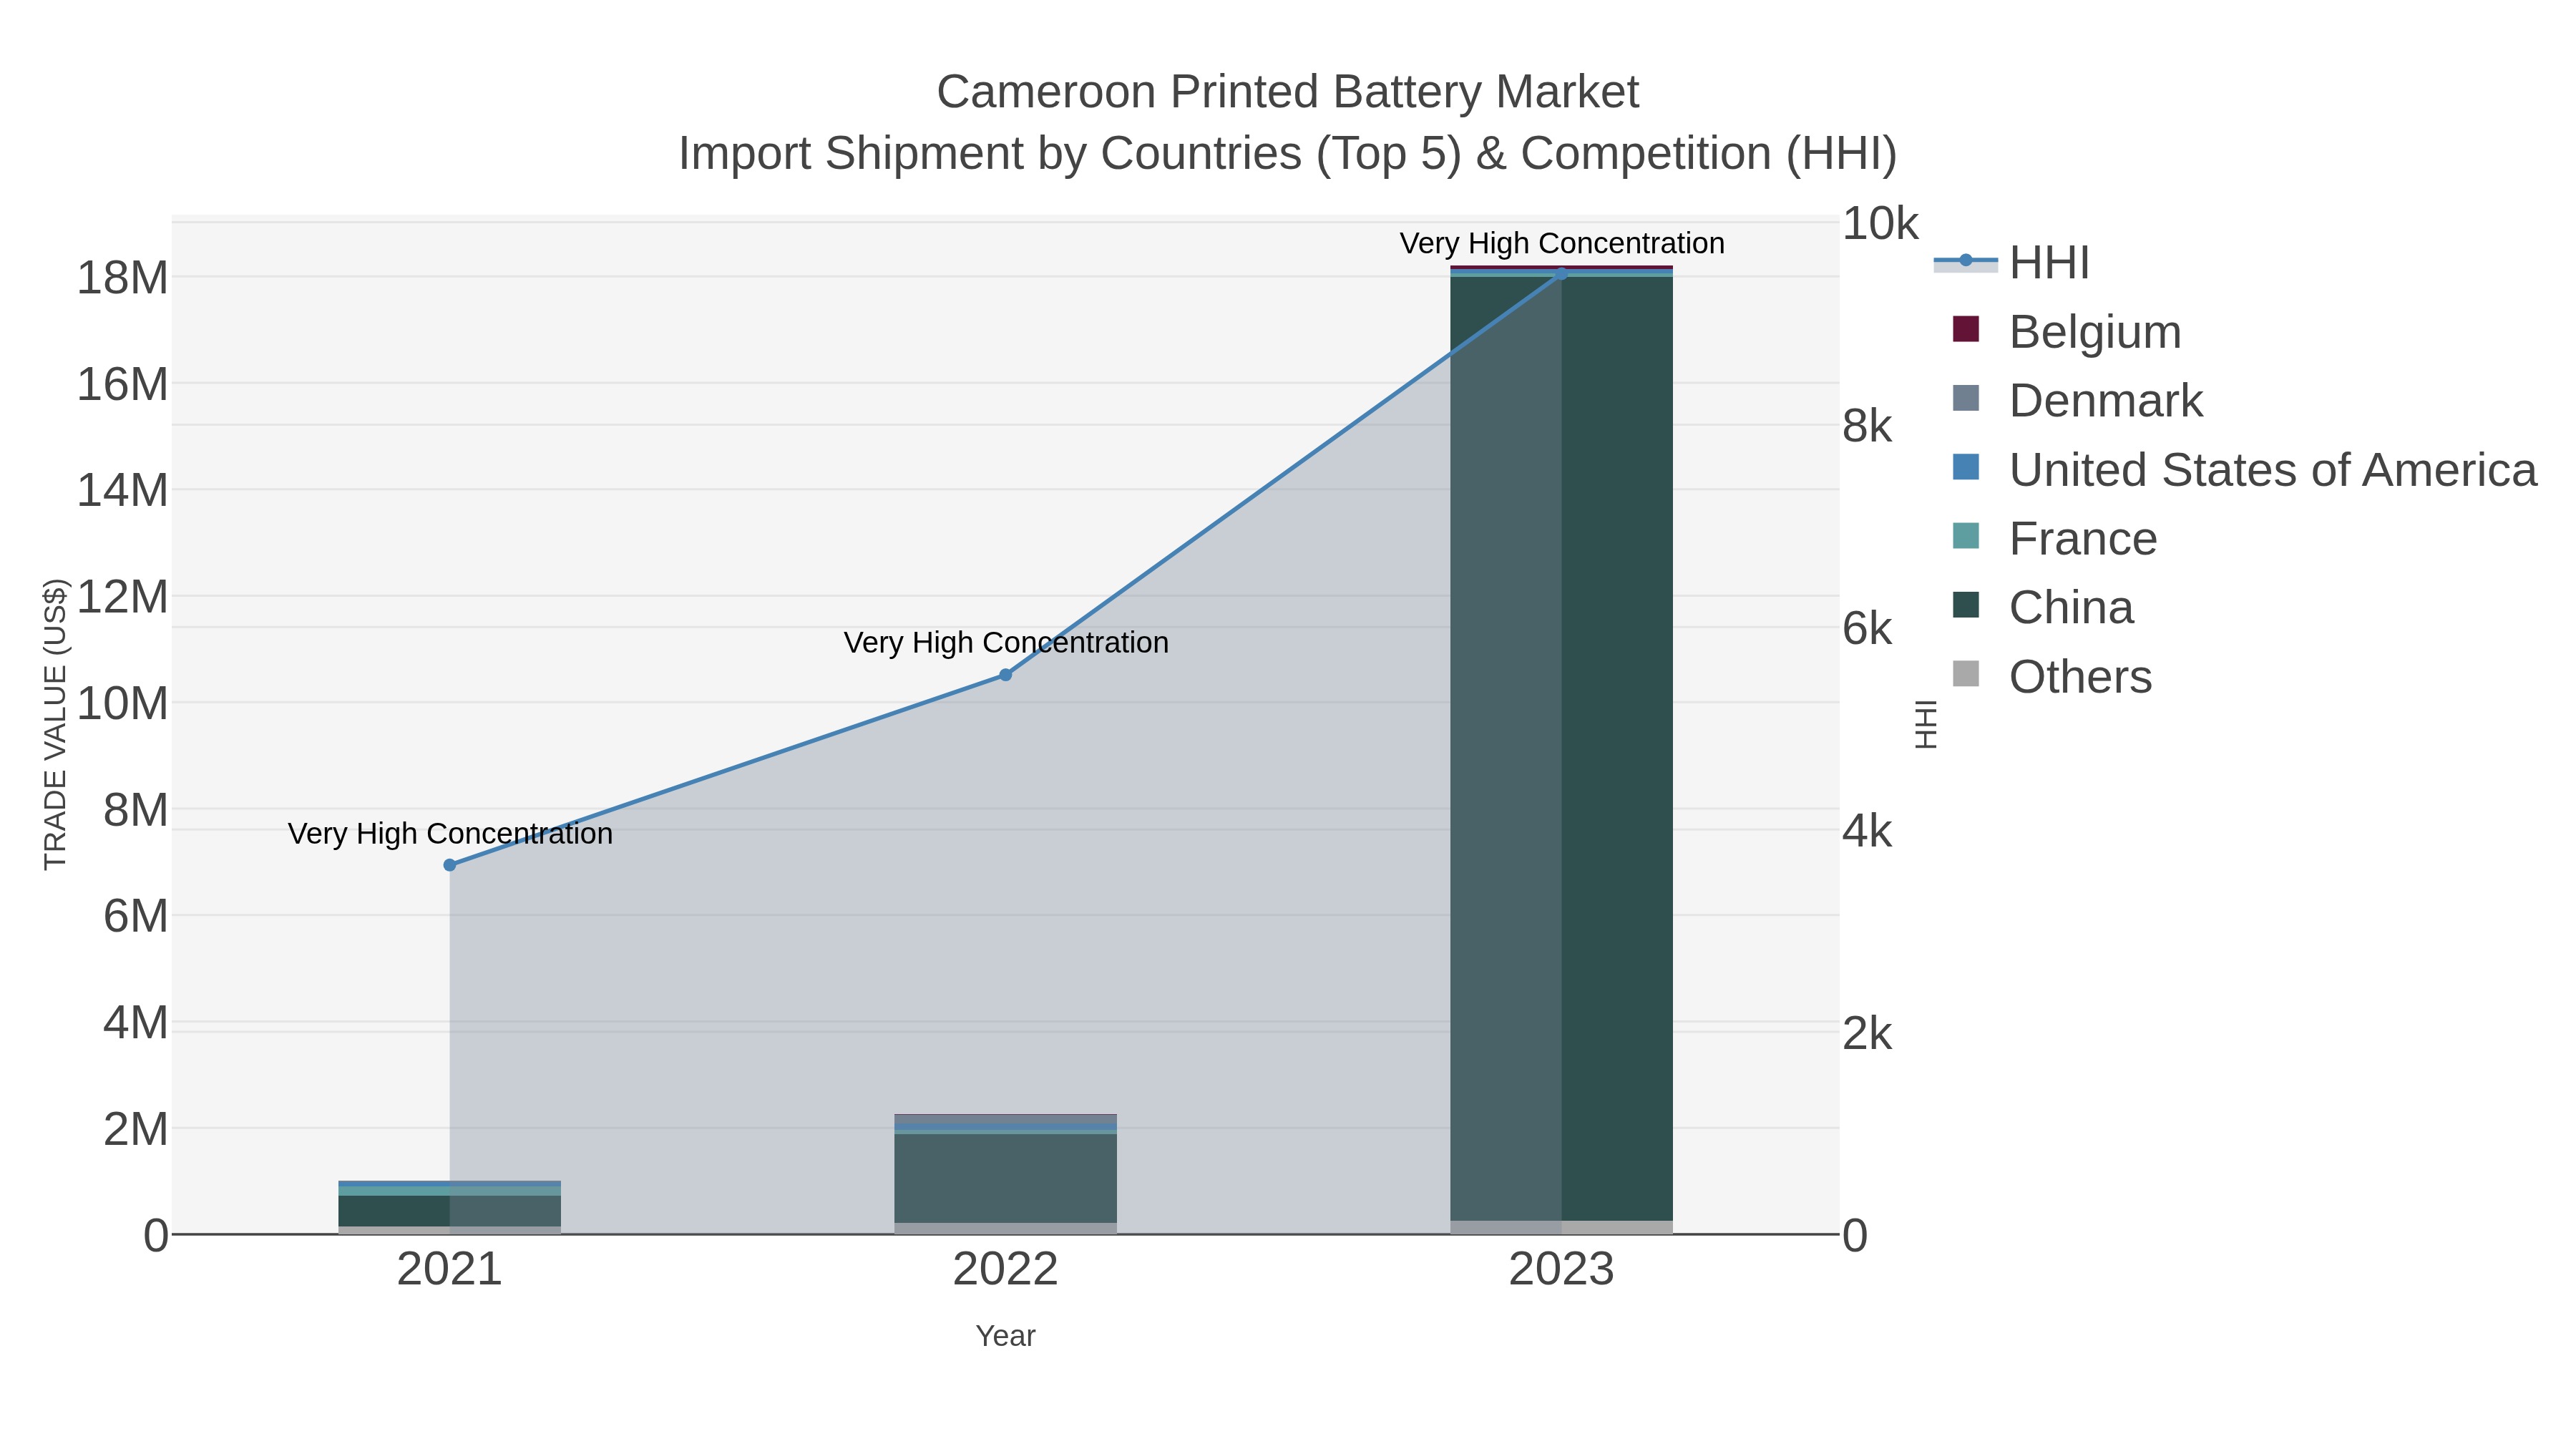
Task: Click the 6k HHI axis tick
Action: coord(1867,629)
